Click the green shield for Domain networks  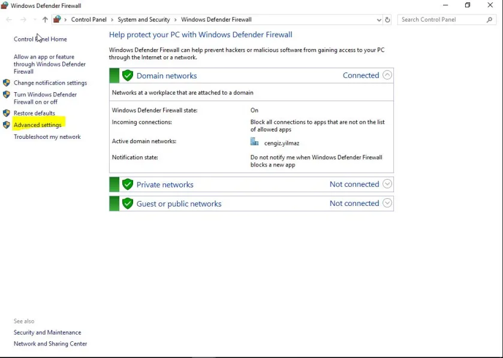127,75
